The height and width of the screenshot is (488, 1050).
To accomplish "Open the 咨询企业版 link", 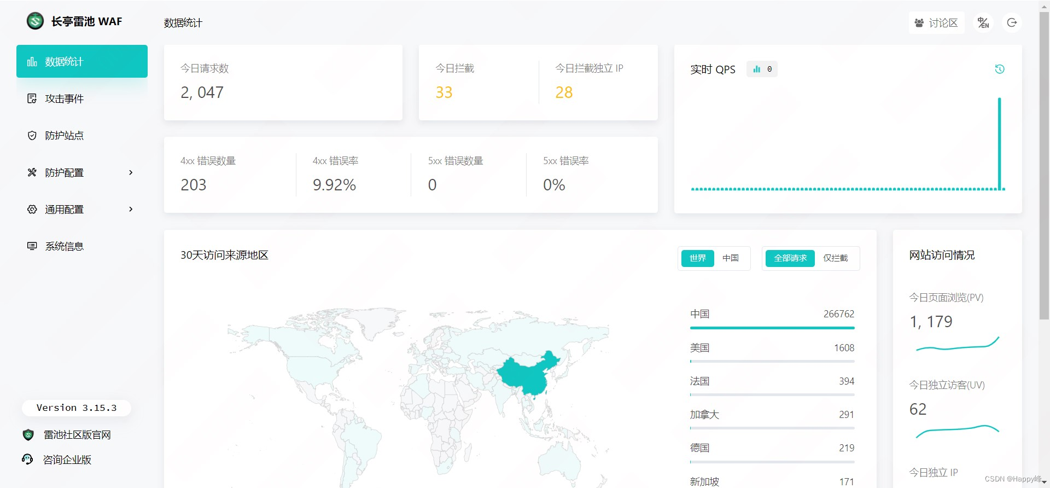I will (x=67, y=460).
